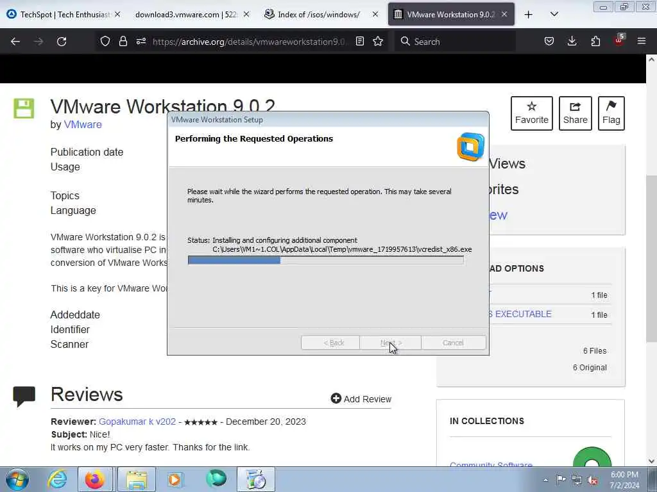Click the WINDOWS EXECUTABLE download option
This screenshot has height=492, width=657.
point(520,314)
